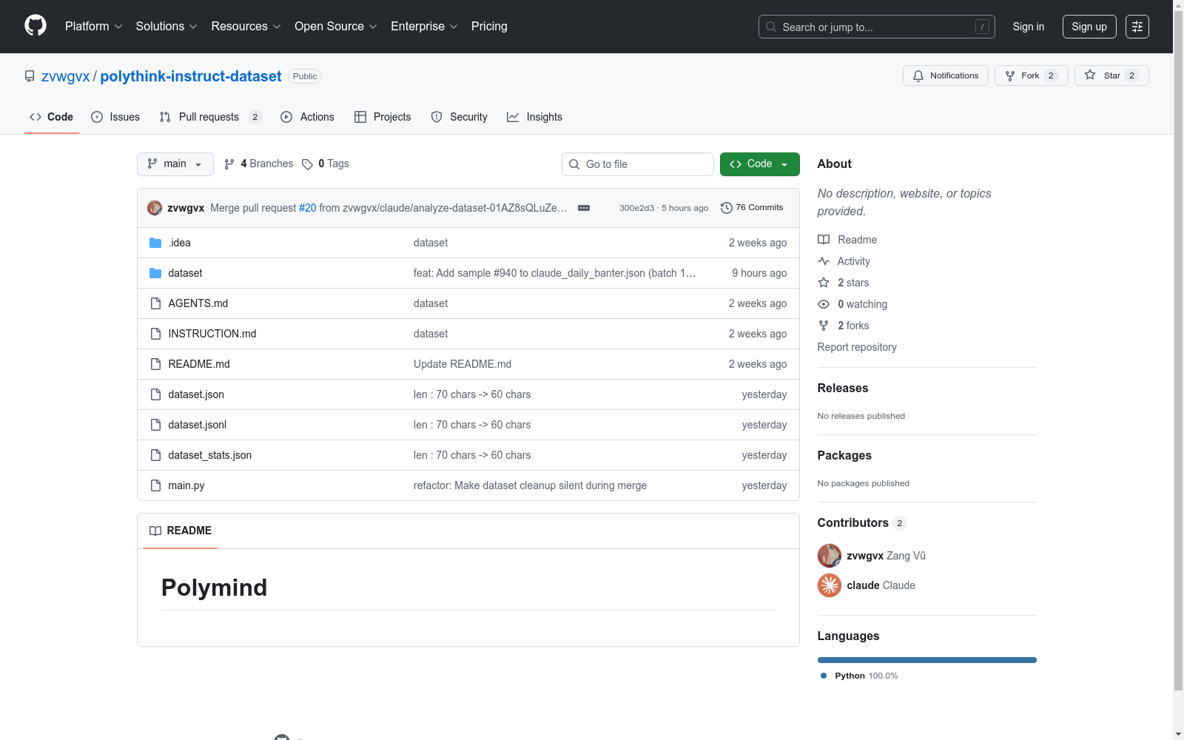Click the Star icon
Viewport: 1184px width, 740px height.
pyautogui.click(x=1090, y=75)
